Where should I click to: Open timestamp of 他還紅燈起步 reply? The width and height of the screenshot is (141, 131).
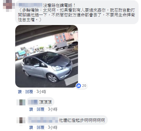(53, 127)
